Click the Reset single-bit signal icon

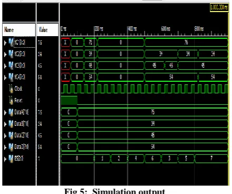click(11, 100)
